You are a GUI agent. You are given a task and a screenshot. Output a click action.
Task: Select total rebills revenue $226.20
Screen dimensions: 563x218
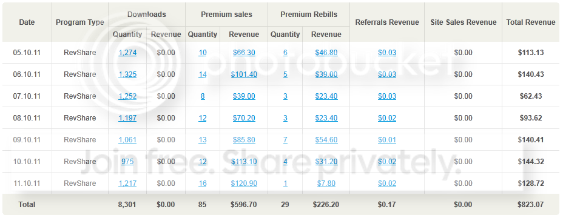326,205
